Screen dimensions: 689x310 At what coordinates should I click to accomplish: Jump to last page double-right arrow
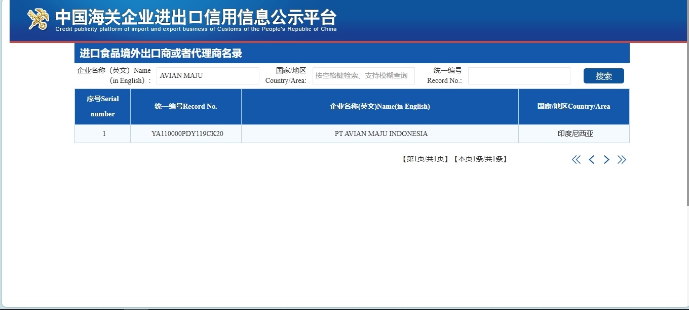pos(622,160)
